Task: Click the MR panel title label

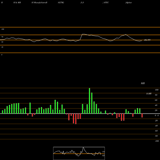Action: coord(143,83)
